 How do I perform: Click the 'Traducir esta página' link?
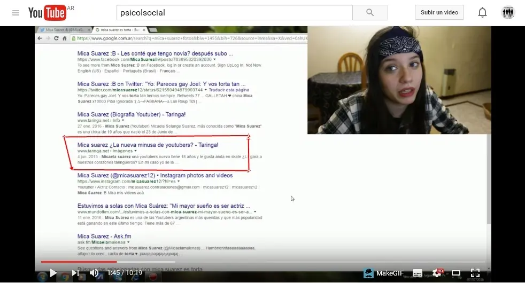pos(229,90)
